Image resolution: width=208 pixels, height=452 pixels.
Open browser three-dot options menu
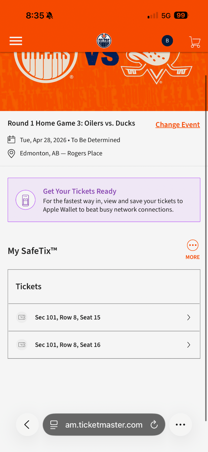click(180, 424)
